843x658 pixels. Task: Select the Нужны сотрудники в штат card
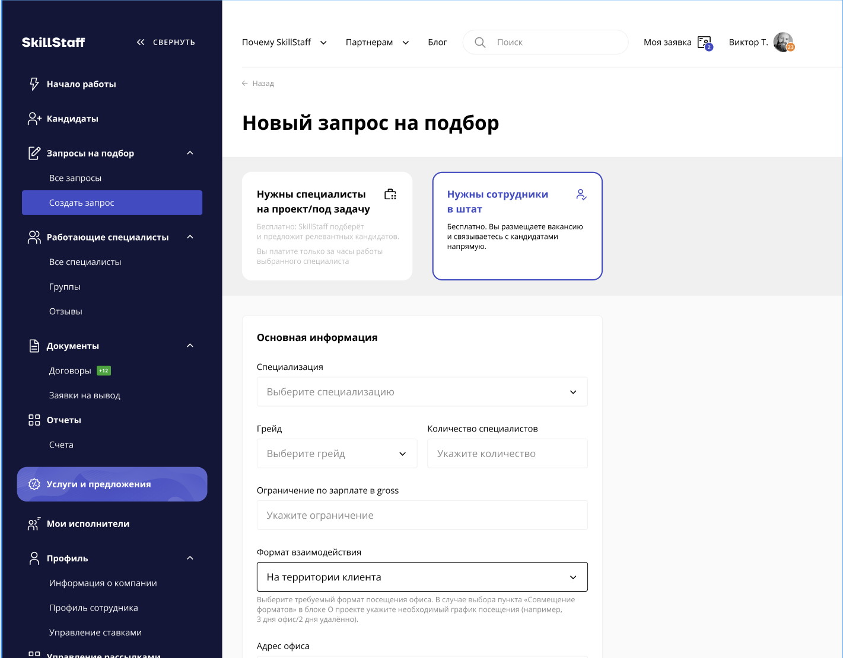coord(517,226)
